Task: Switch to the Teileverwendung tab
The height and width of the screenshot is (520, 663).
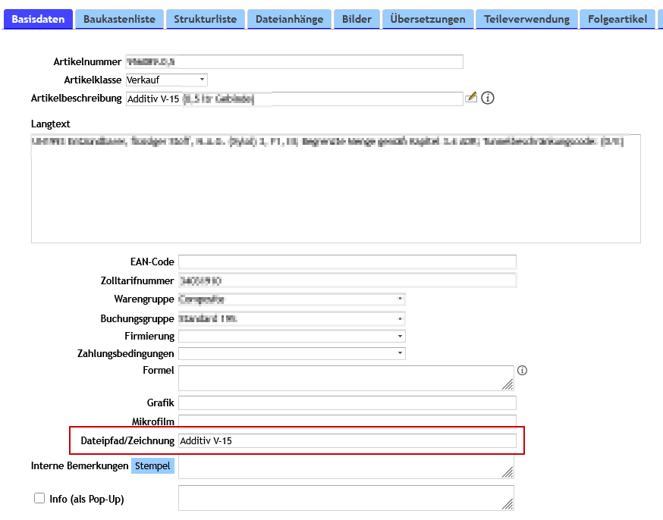Action: 526,19
